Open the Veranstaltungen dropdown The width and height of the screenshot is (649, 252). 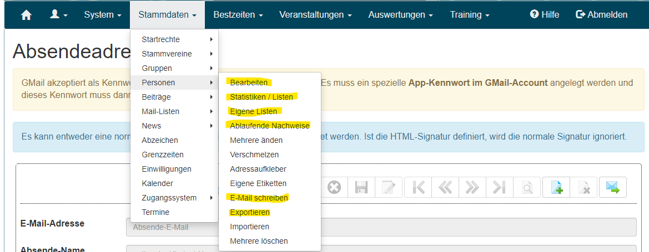pyautogui.click(x=315, y=15)
